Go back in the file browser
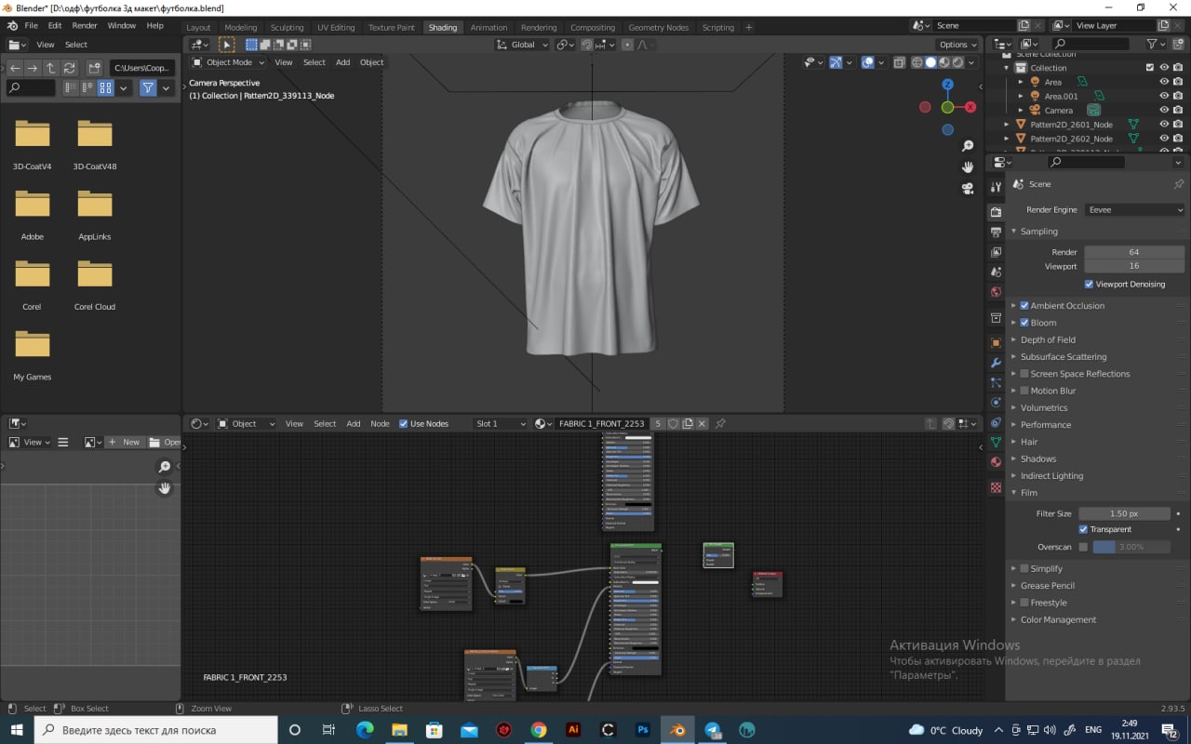Viewport: 1191px width, 744px height. click(15, 68)
